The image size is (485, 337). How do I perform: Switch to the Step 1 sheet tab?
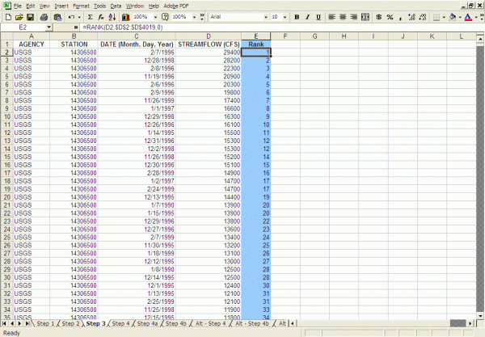pos(45,323)
